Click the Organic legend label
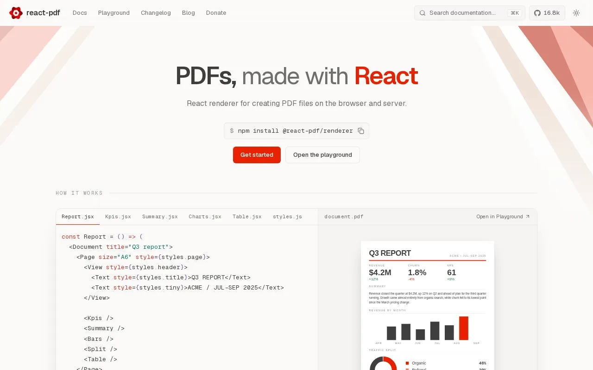The image size is (593, 370). click(x=419, y=363)
